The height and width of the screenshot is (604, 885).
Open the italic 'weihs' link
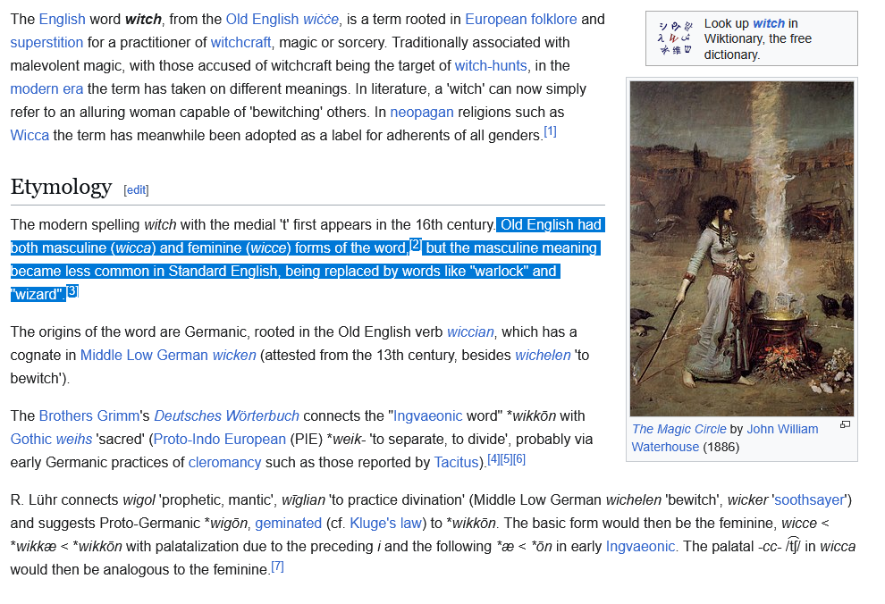pos(74,439)
